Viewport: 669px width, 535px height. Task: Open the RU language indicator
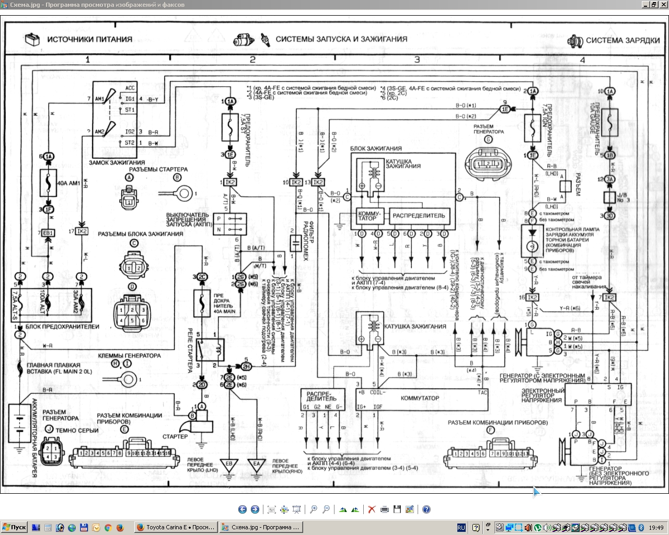pos(461,528)
